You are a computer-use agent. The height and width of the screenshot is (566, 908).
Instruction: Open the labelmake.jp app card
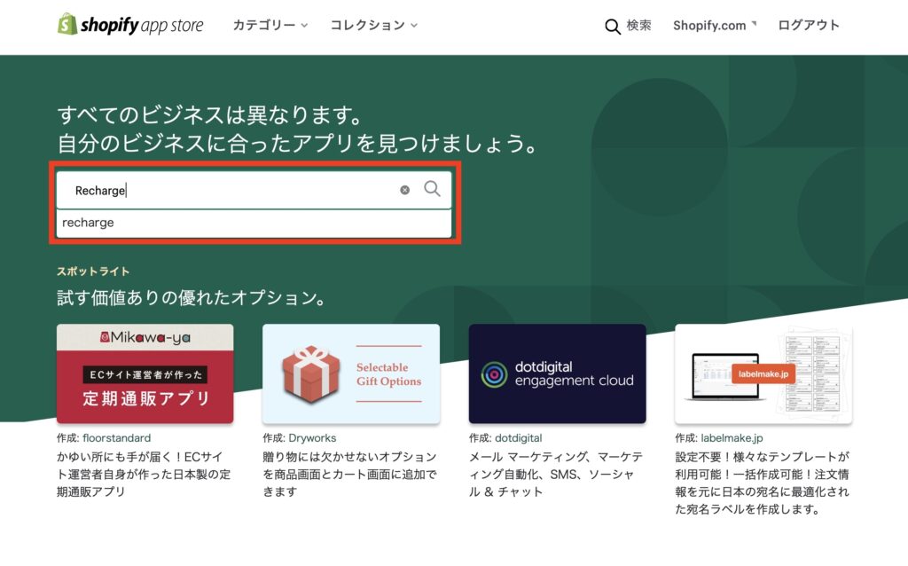pos(763,373)
